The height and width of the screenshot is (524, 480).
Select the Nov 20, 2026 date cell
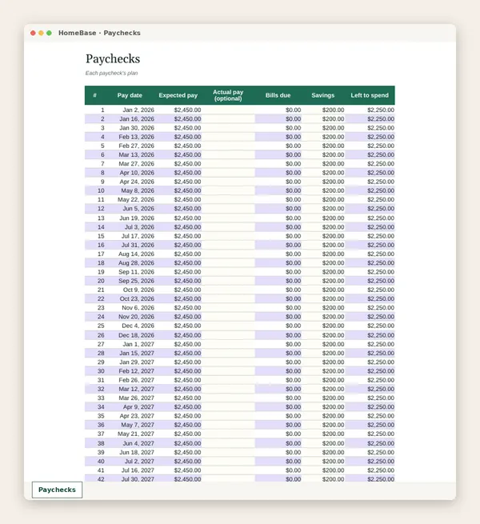point(130,317)
